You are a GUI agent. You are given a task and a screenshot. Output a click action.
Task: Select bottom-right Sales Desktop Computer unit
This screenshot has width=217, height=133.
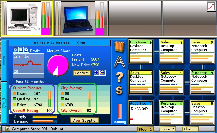click(x=202, y=113)
